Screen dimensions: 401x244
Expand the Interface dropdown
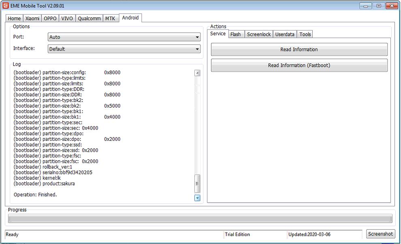(124, 49)
